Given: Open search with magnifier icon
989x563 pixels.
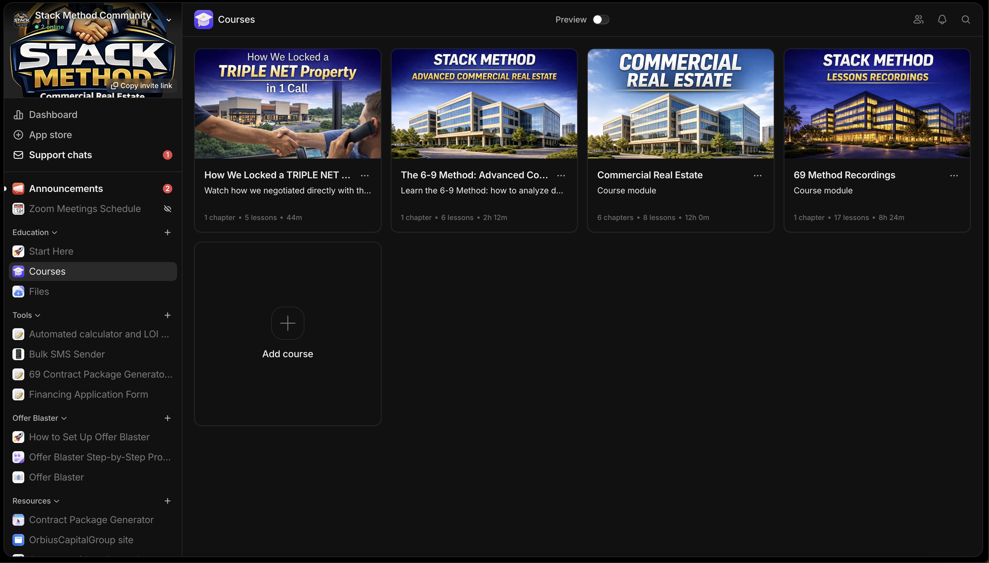Looking at the screenshot, I should [965, 20].
